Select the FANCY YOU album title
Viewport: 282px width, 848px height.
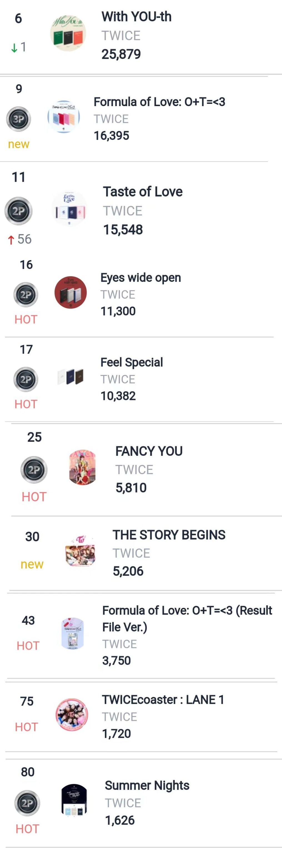click(149, 451)
